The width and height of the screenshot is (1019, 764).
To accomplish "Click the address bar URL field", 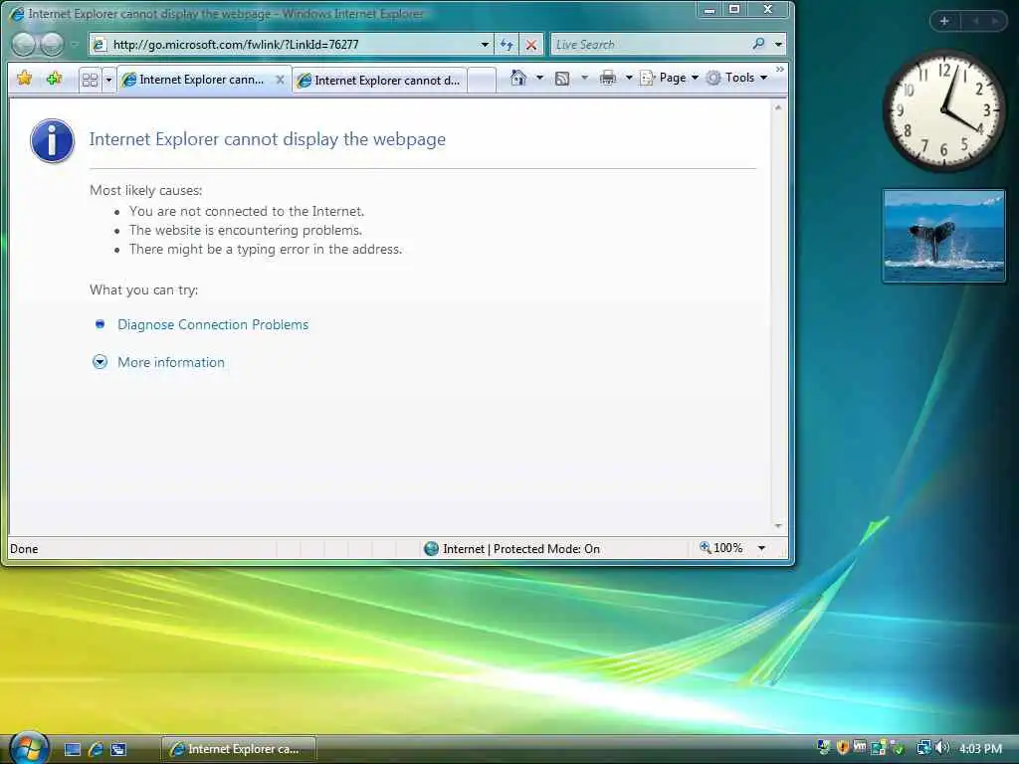I will (290, 44).
